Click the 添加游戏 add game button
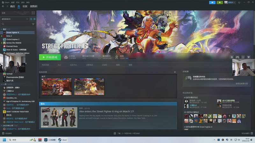Image resolution: width=255 pixels, height=143 pixels. 7,133
